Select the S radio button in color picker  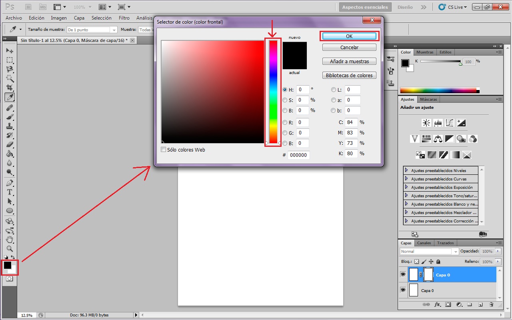284,100
